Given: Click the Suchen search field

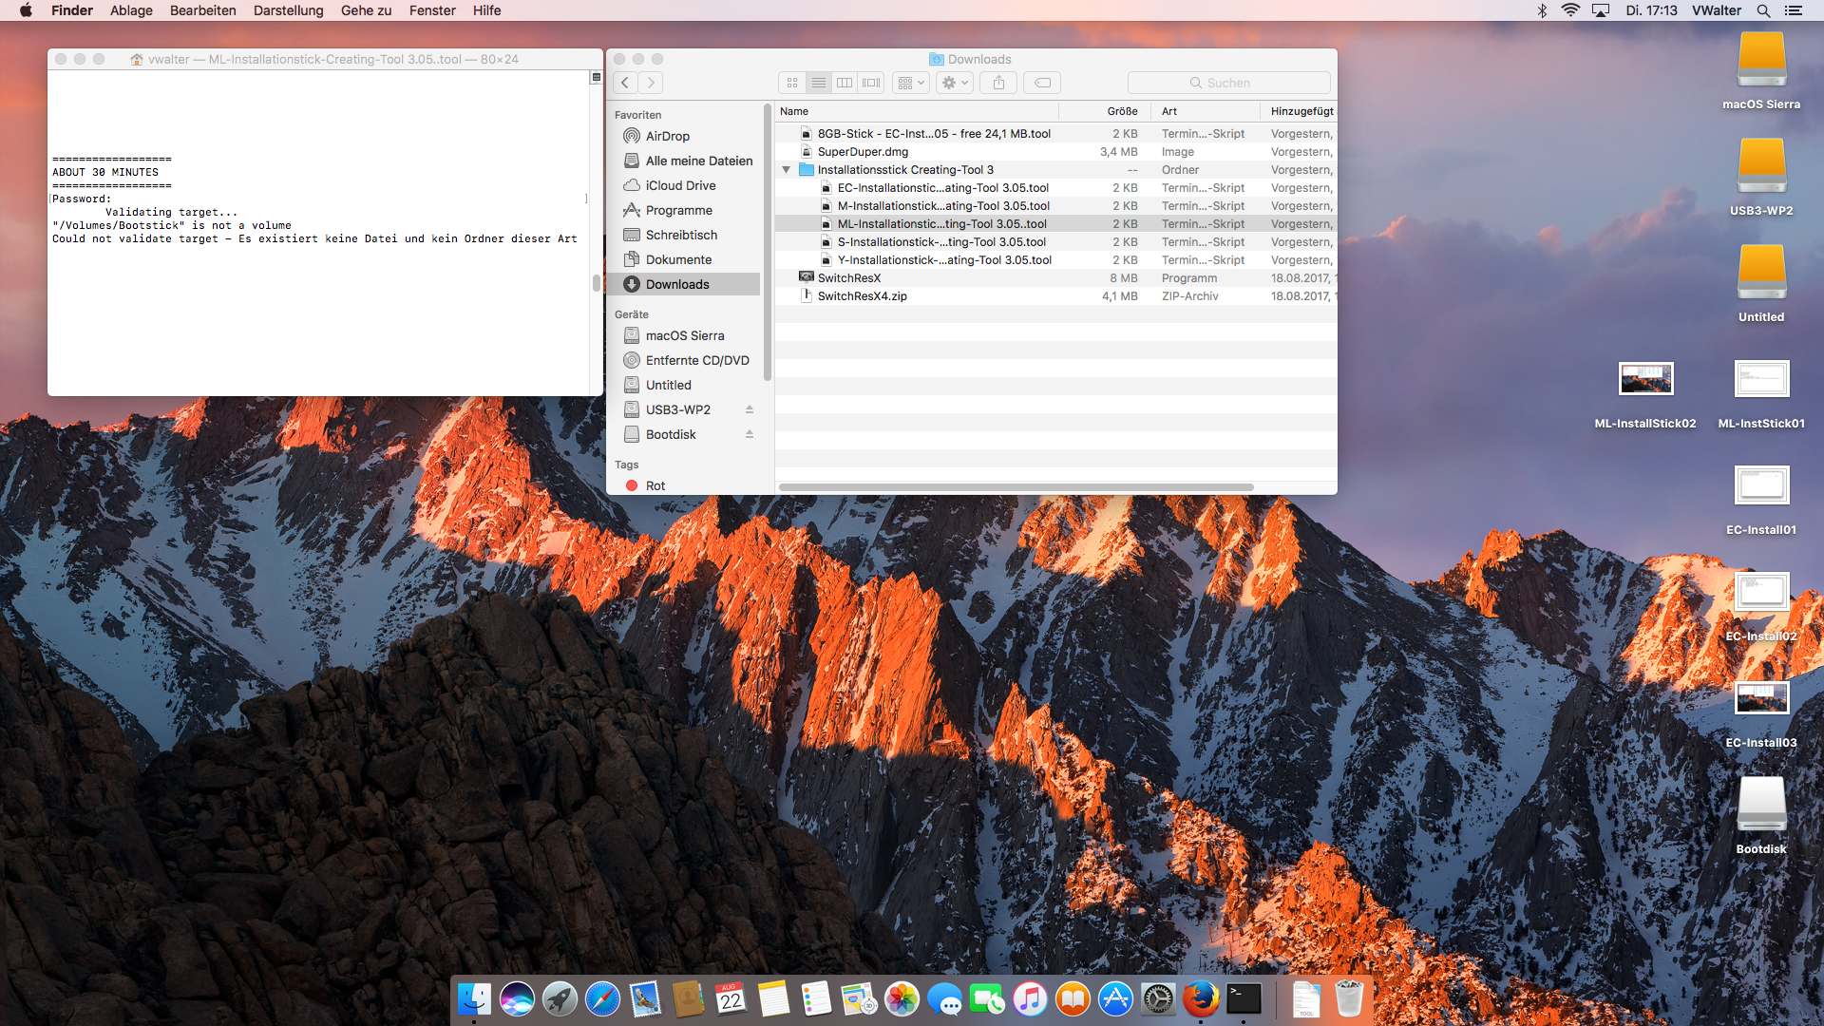Looking at the screenshot, I should pos(1228,83).
